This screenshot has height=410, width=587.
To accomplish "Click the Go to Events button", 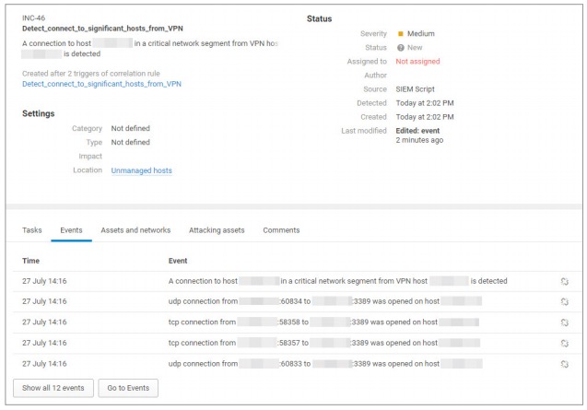I will [x=129, y=388].
